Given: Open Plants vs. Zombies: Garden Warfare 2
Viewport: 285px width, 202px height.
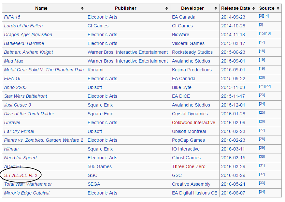Looking at the screenshot, I should click(44, 140).
